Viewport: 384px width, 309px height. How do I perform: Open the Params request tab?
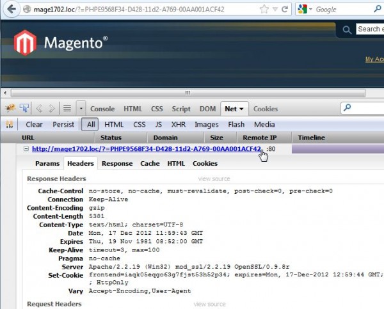[47, 164]
